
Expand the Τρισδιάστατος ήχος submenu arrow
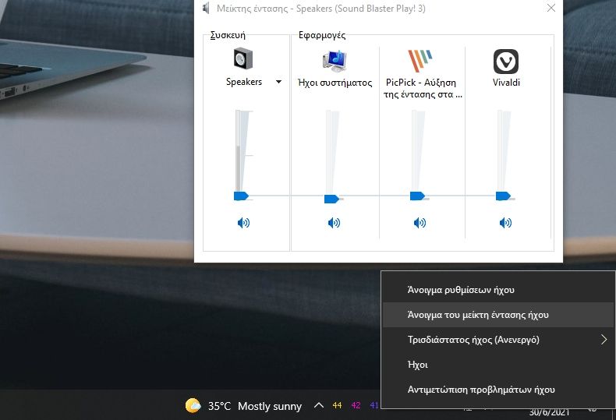pos(604,340)
